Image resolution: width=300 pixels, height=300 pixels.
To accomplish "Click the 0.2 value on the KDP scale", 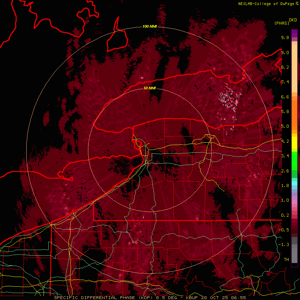I will pos(285,215).
